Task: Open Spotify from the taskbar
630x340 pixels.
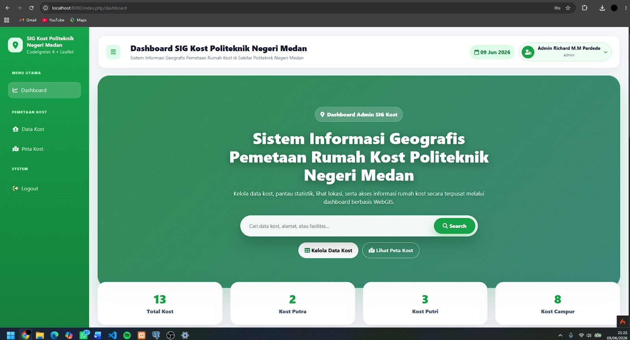Action: 127,335
